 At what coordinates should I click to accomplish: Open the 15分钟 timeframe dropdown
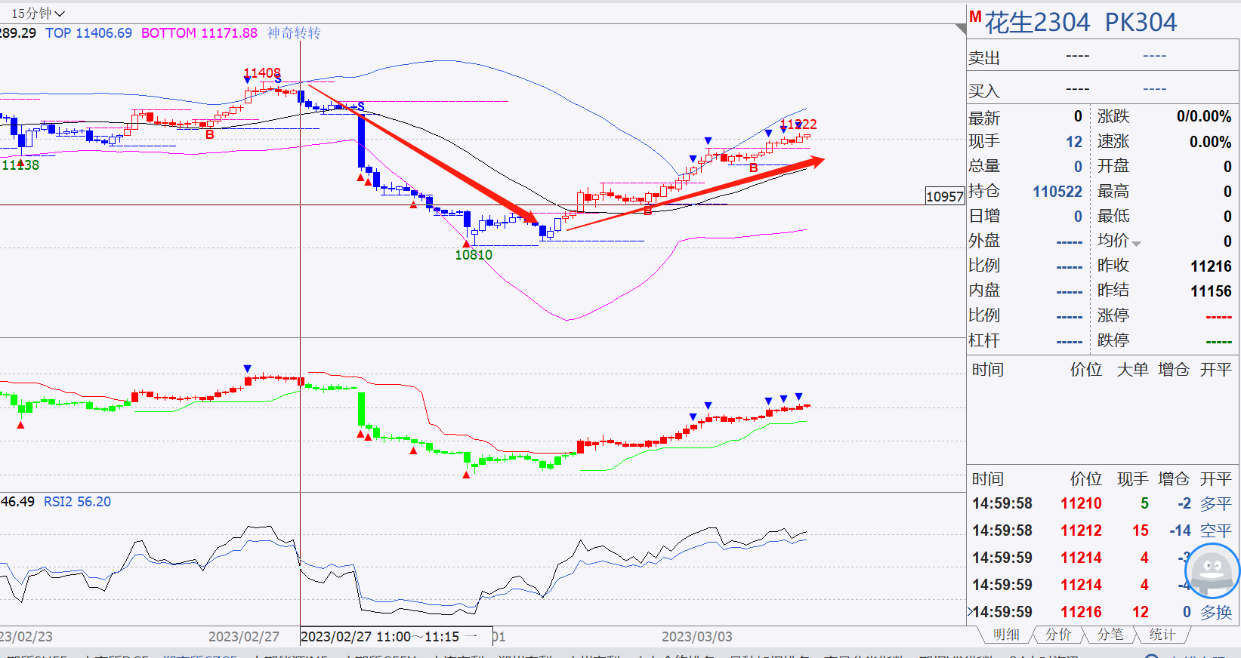pos(38,14)
